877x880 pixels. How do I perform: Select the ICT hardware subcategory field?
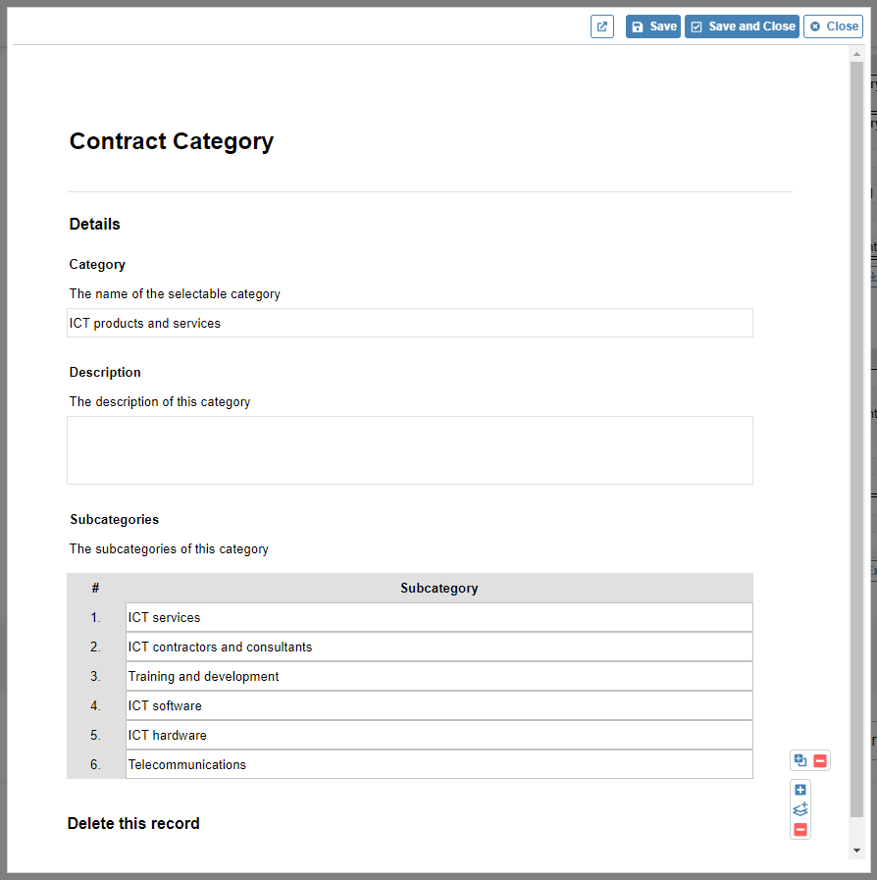(x=439, y=735)
